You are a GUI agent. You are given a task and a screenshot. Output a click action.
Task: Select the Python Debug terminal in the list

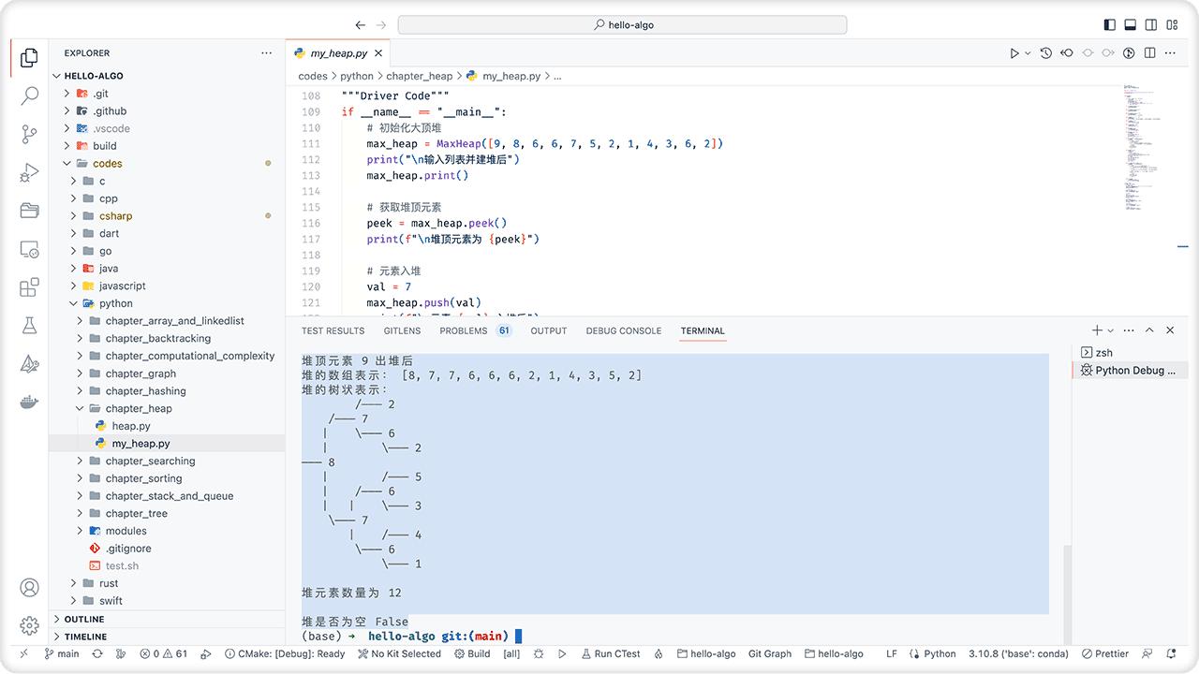coord(1131,370)
